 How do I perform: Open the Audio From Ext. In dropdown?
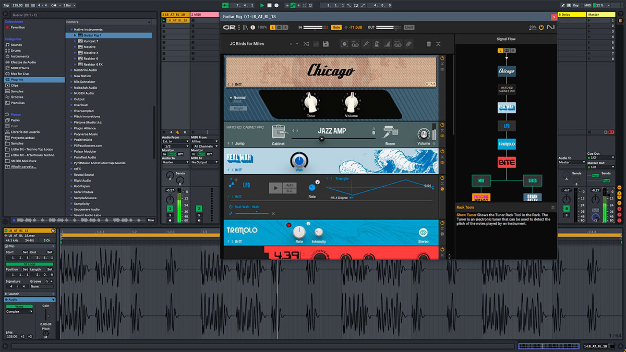tap(175, 141)
